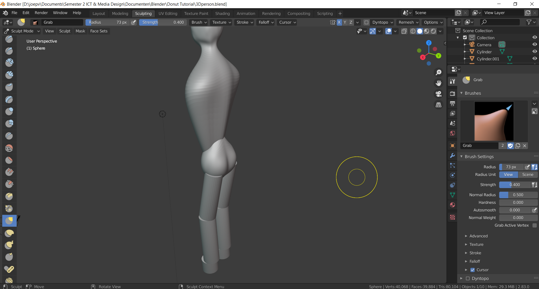Open the Mask menu

[x=80, y=31]
